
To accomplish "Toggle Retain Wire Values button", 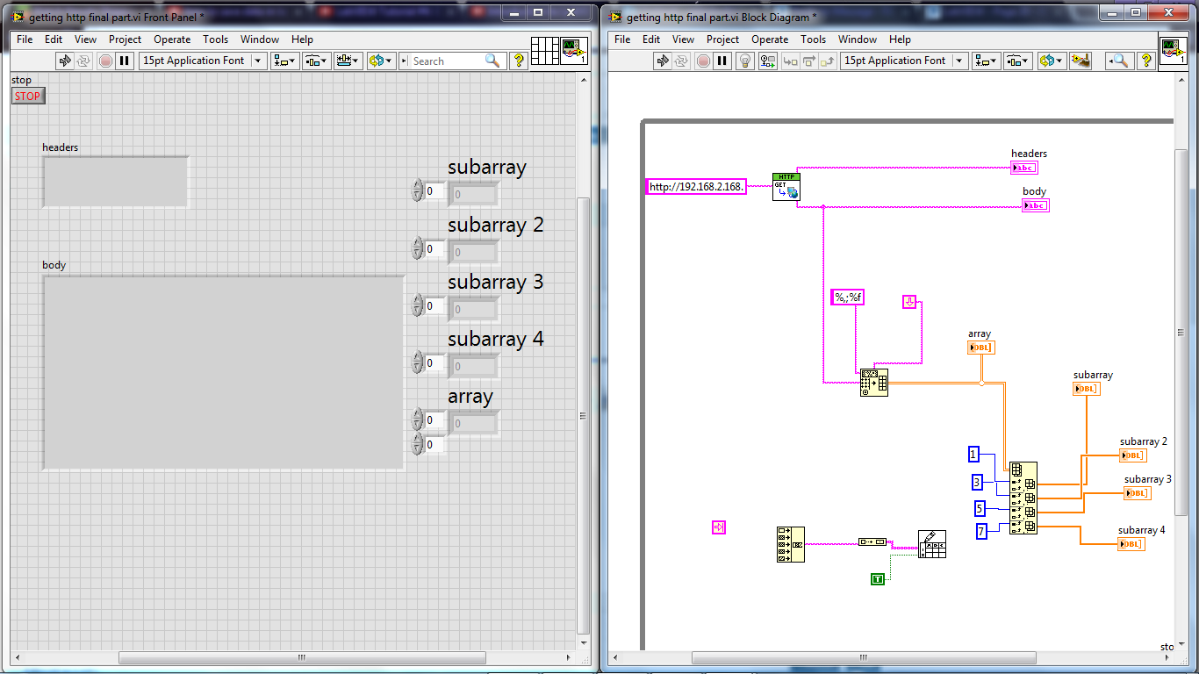I will click(768, 61).
